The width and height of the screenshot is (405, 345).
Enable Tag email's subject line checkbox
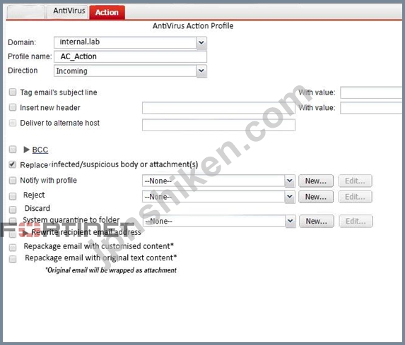[13, 92]
